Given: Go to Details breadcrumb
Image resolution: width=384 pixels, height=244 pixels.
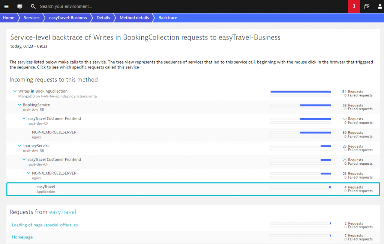Looking at the screenshot, I should pyautogui.click(x=103, y=18).
